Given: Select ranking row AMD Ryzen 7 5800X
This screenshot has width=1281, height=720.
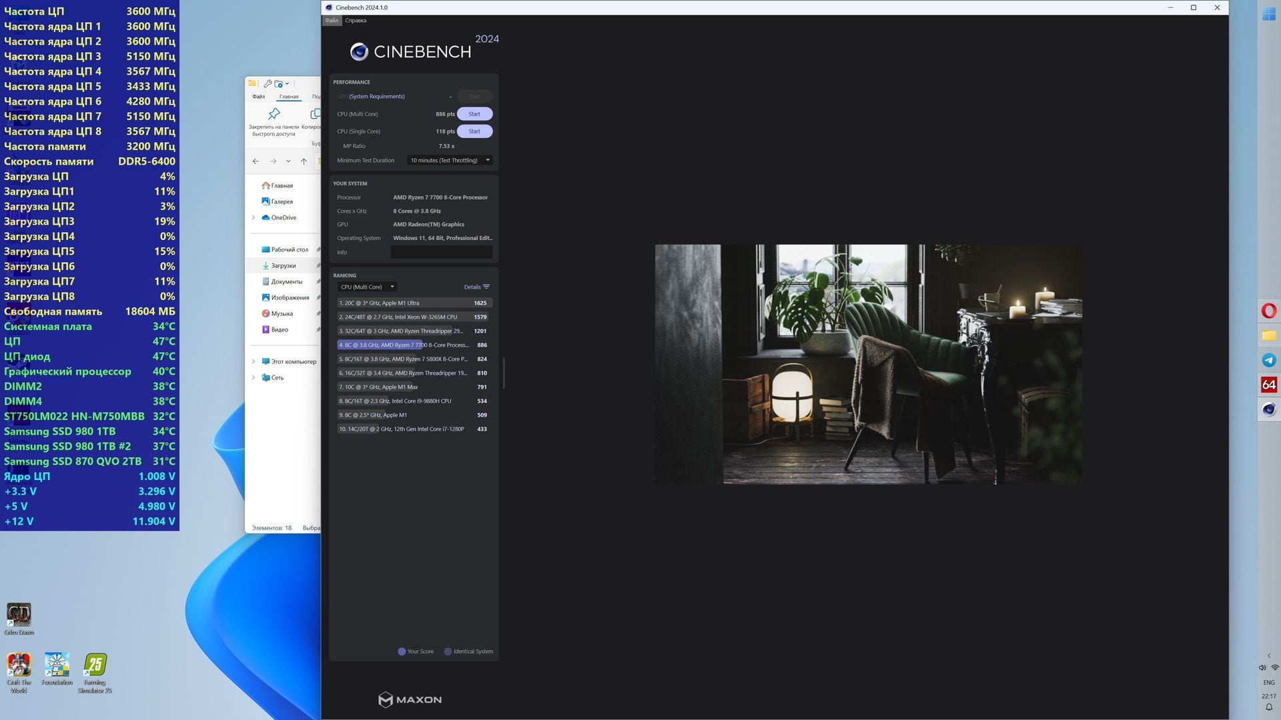Looking at the screenshot, I should point(414,359).
